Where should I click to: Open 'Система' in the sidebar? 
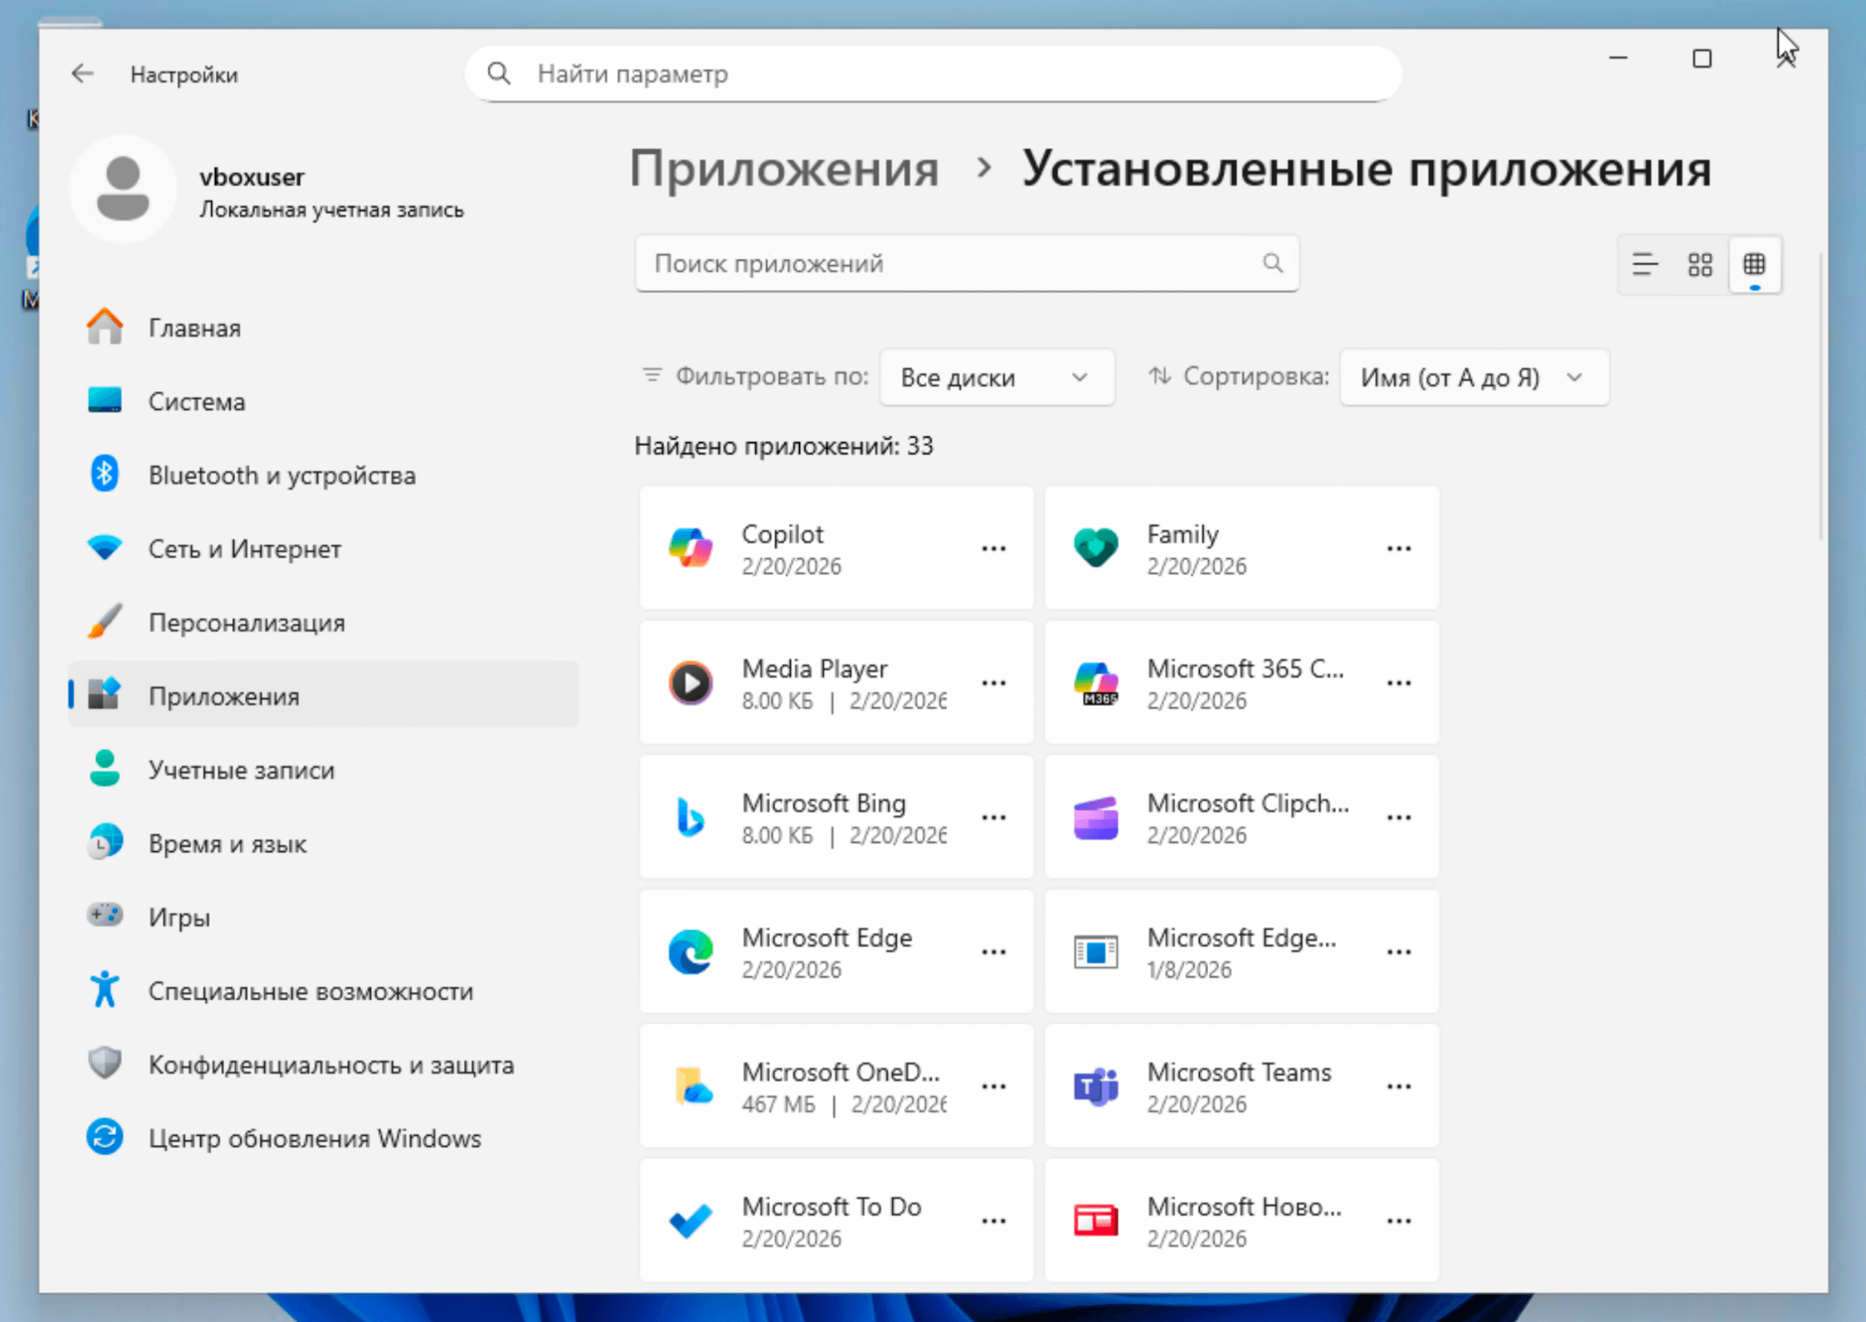point(196,401)
